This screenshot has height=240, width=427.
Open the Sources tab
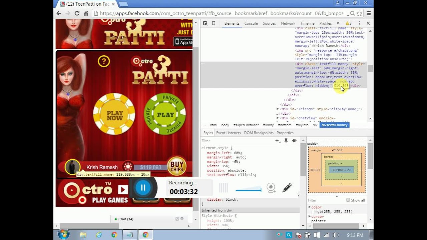269,23
